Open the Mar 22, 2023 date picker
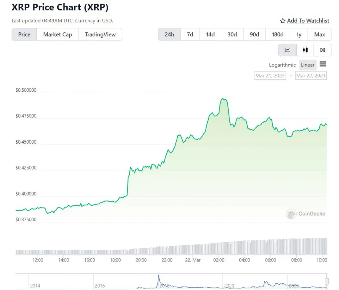Viewport: 339px width, 290px height. [x=311, y=75]
